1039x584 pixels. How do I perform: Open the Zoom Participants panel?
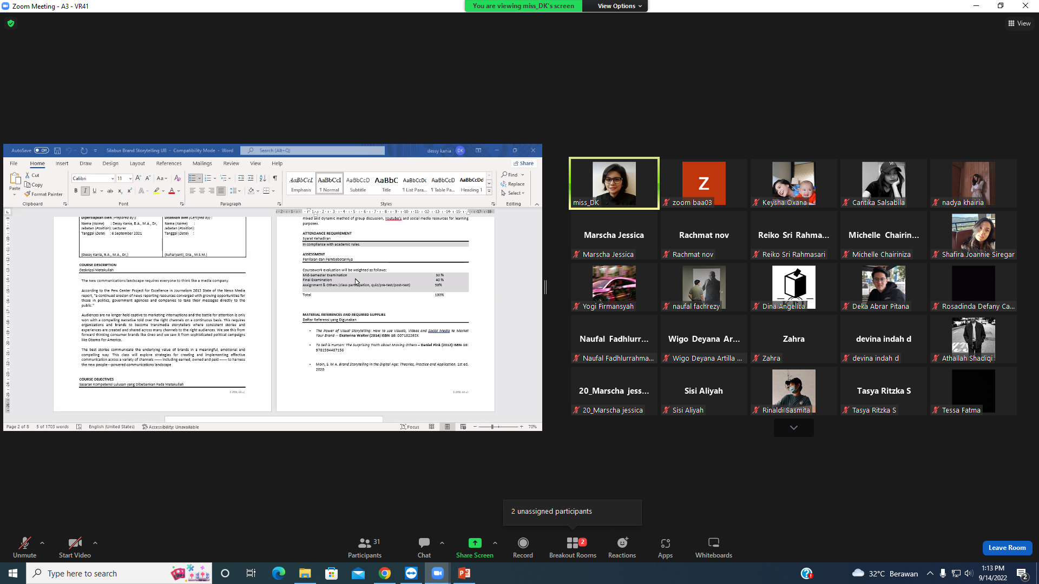(x=365, y=547)
